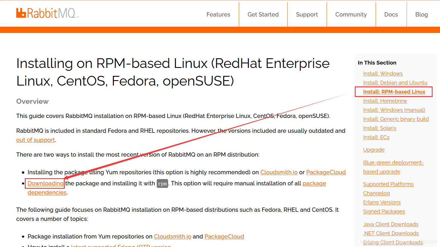Click the 'In This Section' heading
This screenshot has height=247, width=440.
coord(377,63)
